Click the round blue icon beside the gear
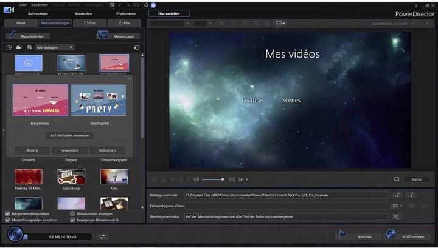The image size is (438, 248). coord(153,5)
